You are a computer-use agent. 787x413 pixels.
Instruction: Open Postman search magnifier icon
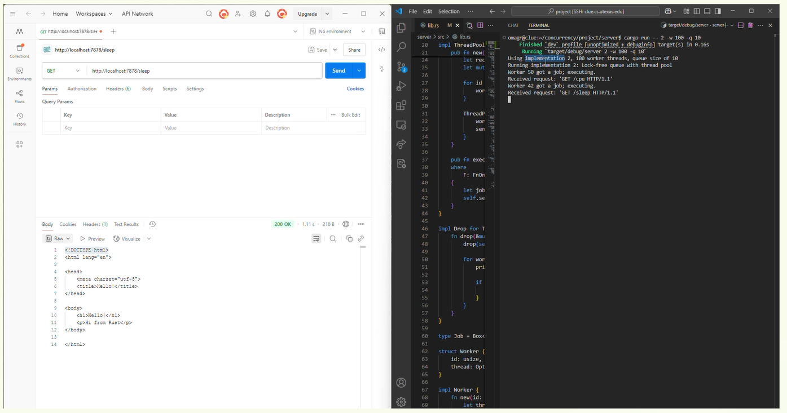(x=209, y=14)
